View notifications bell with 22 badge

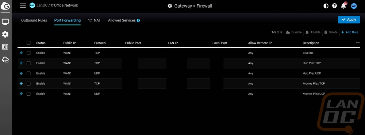click(x=343, y=5)
